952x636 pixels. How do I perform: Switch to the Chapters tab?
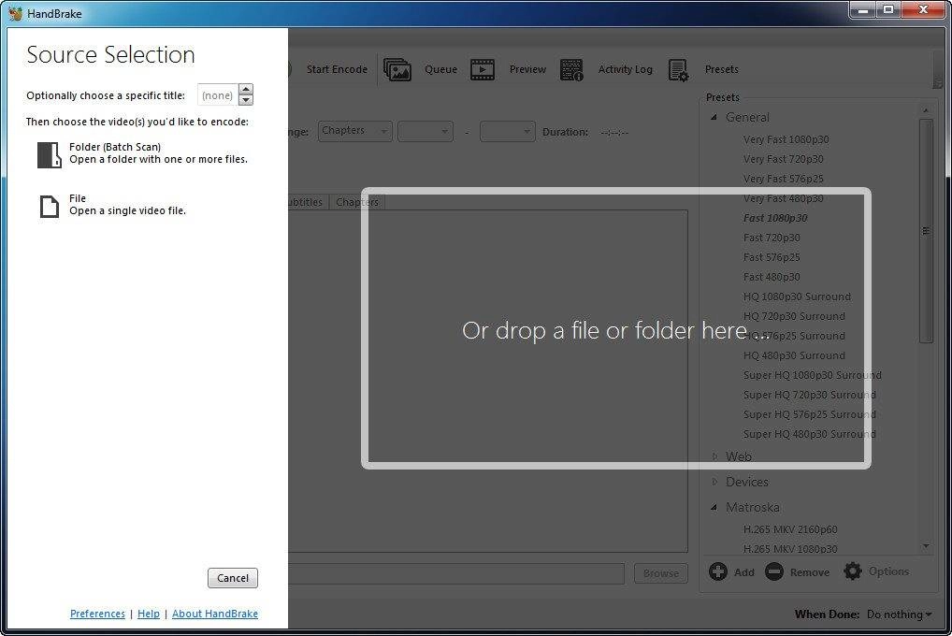click(357, 202)
